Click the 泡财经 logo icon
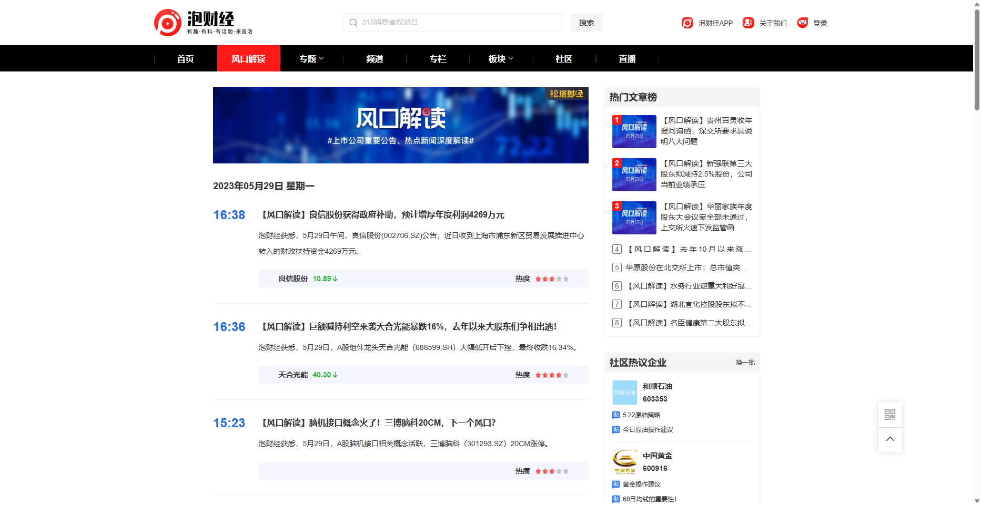 click(168, 23)
